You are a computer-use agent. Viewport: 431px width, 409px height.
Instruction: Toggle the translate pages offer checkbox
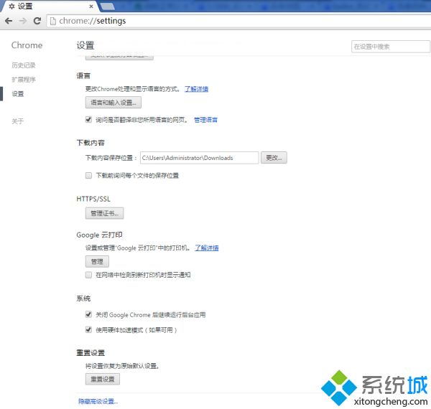[88, 119]
